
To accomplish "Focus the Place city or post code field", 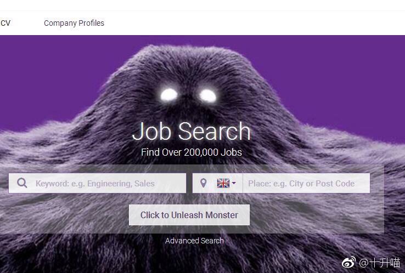I will pos(306,183).
